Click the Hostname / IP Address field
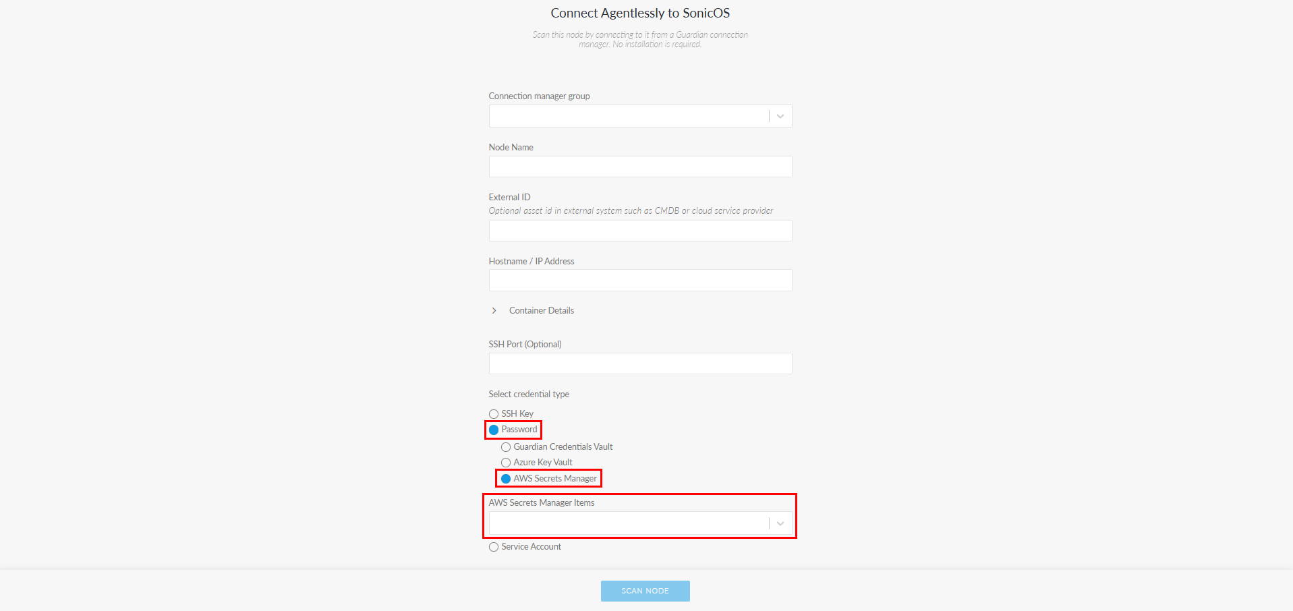Screen dimensions: 1293x611 click(639, 281)
